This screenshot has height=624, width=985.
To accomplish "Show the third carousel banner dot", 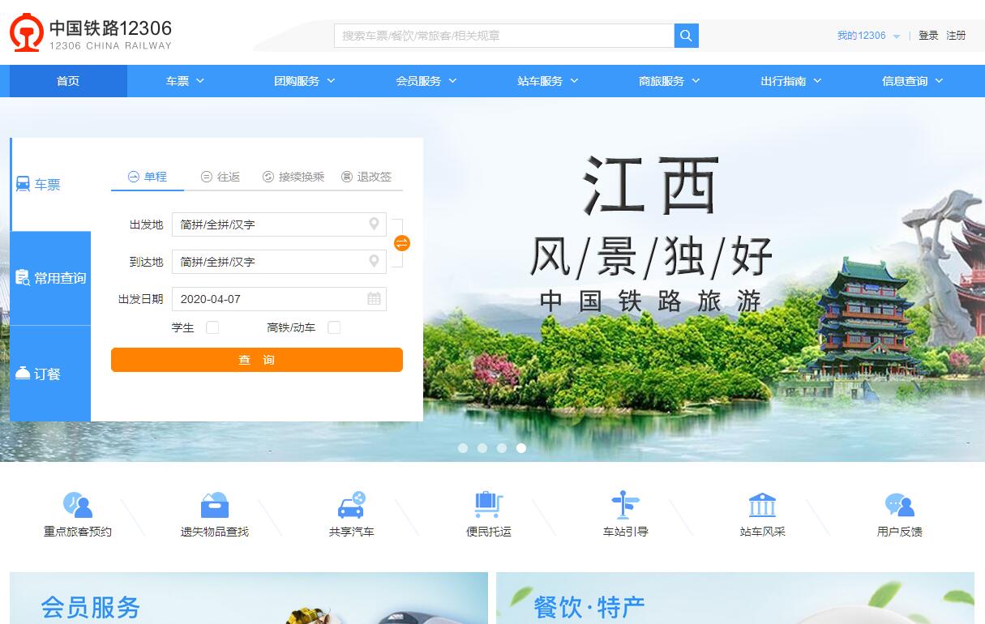I will coord(502,448).
